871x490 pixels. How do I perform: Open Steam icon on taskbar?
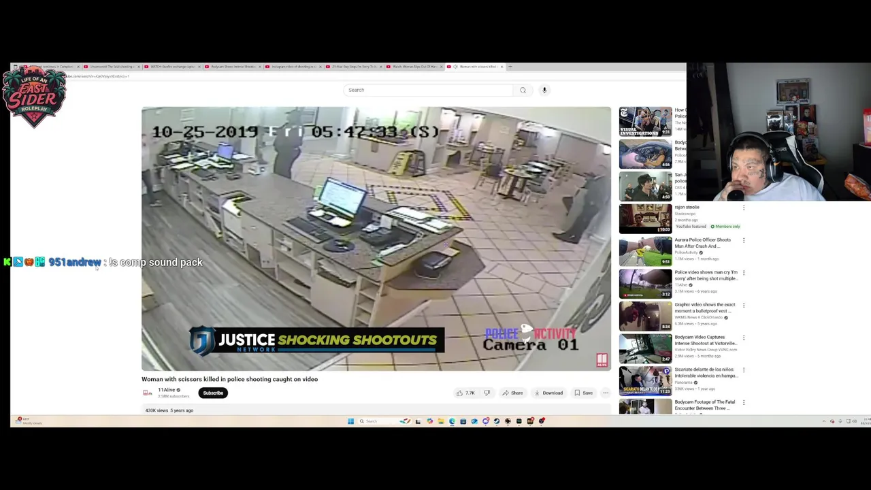(x=497, y=421)
